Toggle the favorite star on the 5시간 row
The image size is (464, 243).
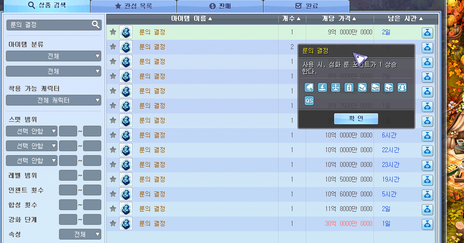[113, 194]
